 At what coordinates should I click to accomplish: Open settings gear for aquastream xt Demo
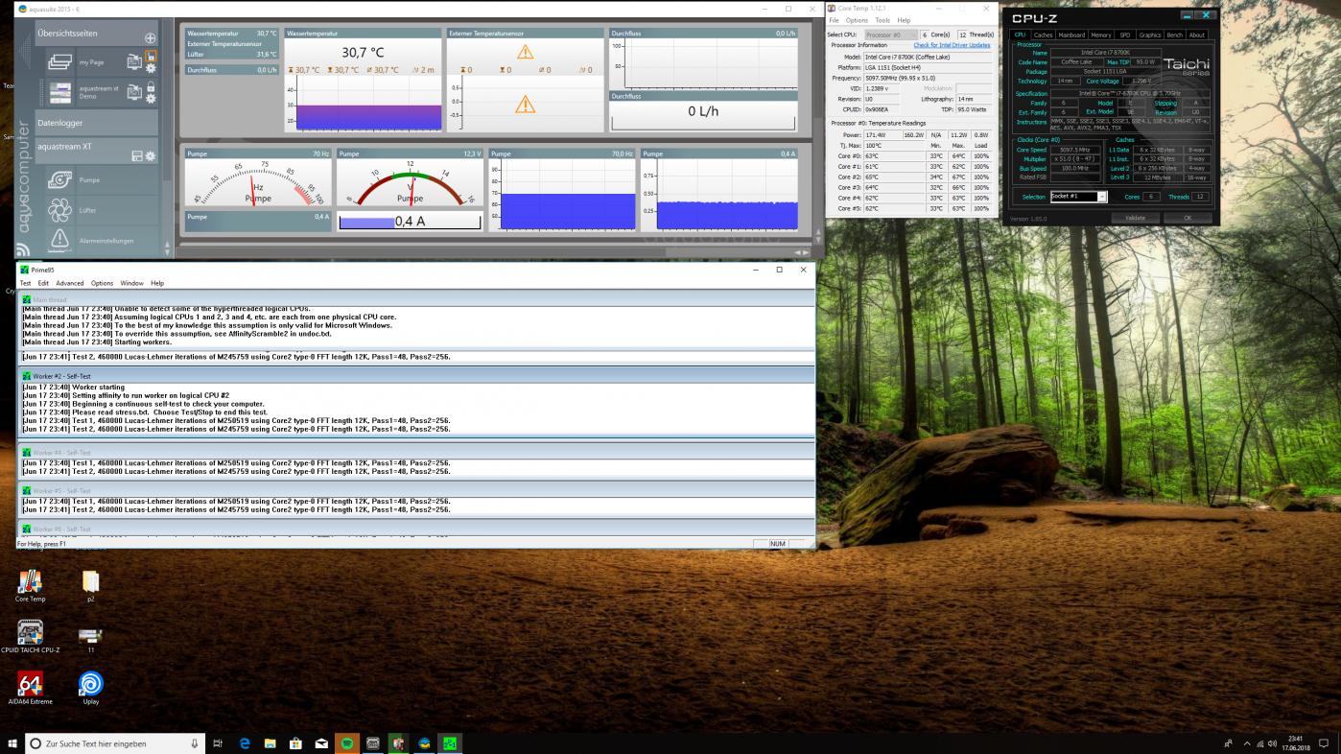151,98
